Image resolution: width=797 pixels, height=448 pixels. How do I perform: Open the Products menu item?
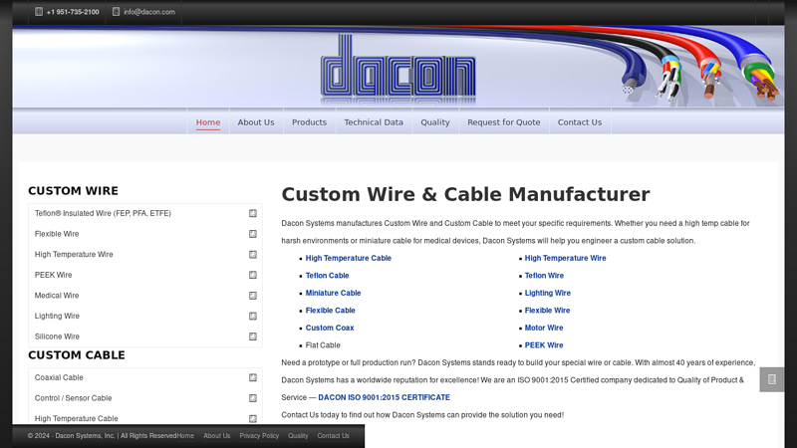pos(309,122)
